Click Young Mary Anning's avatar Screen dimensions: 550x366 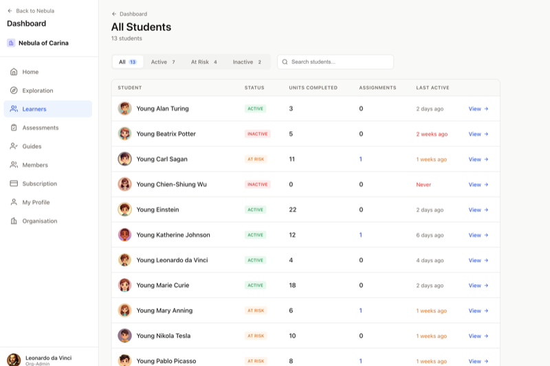pyautogui.click(x=124, y=310)
